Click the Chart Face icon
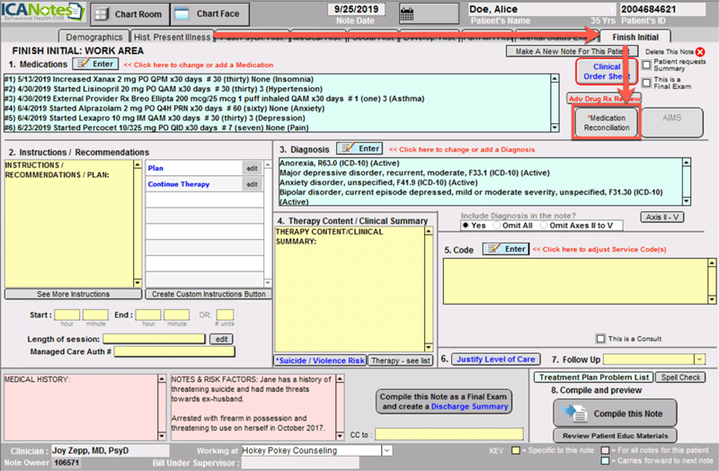719x471 pixels. point(182,14)
